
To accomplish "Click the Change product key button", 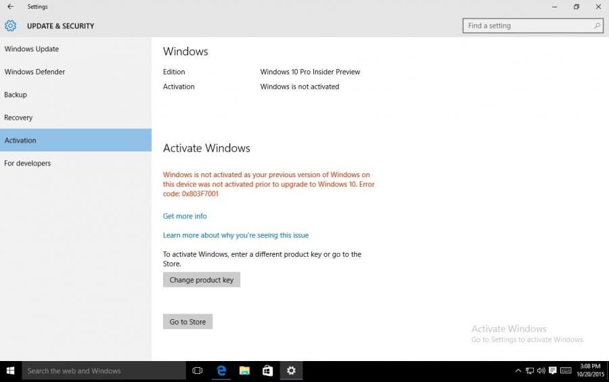I will pyautogui.click(x=202, y=280).
